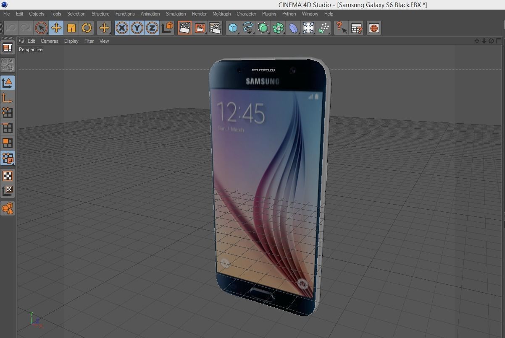Open the Tools menu
The width and height of the screenshot is (505, 338).
pos(56,14)
